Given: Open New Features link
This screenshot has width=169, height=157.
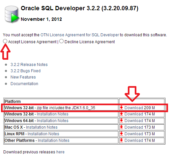Looking at the screenshot, I should 23,77.
